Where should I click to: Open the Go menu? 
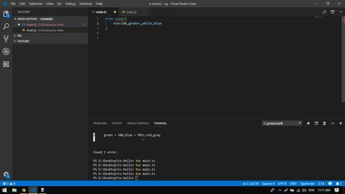tap(59, 4)
